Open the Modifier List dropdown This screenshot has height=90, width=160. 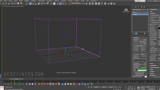tap(140, 12)
